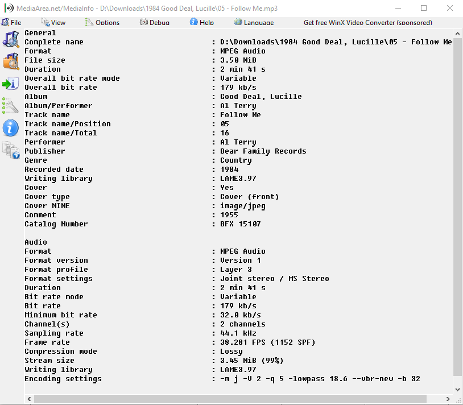The image size is (463, 405).
Task: Click the 'Follow Me' track name value
Action: [x=241, y=115]
